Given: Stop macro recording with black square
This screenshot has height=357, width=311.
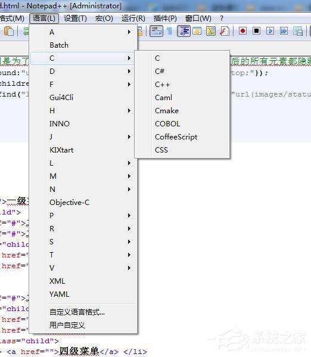Looking at the screenshot, I should 256,31.
